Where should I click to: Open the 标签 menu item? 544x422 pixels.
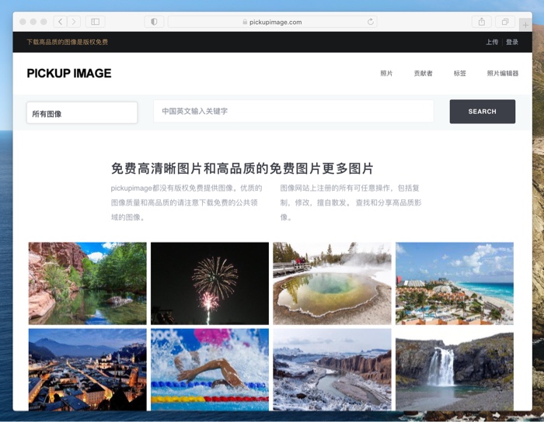coord(460,73)
